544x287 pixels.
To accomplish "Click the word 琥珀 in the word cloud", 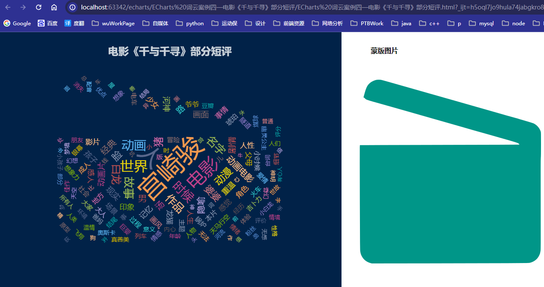I will click(x=232, y=119).
